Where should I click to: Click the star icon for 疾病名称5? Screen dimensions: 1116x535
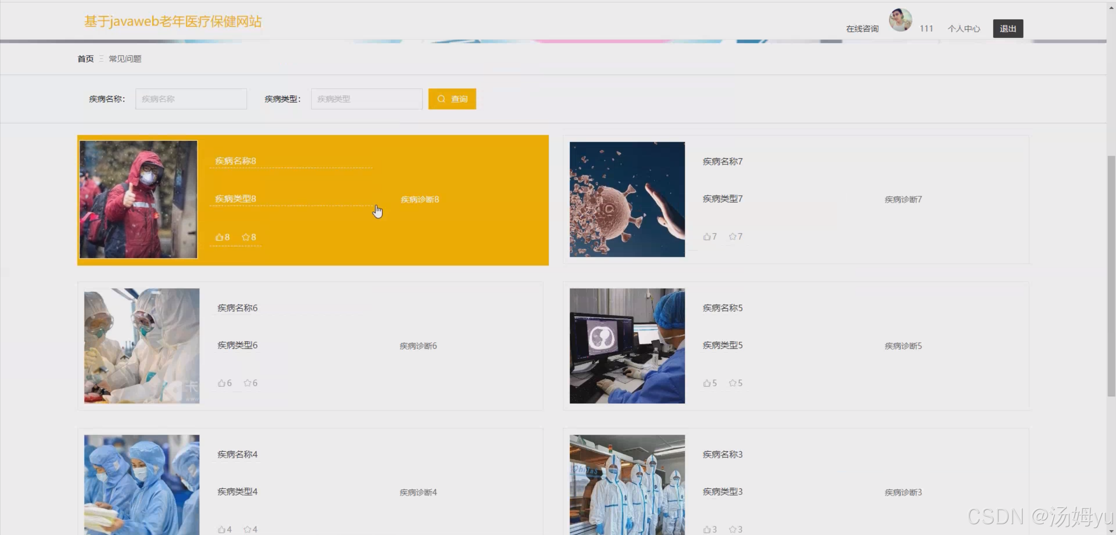tap(733, 383)
